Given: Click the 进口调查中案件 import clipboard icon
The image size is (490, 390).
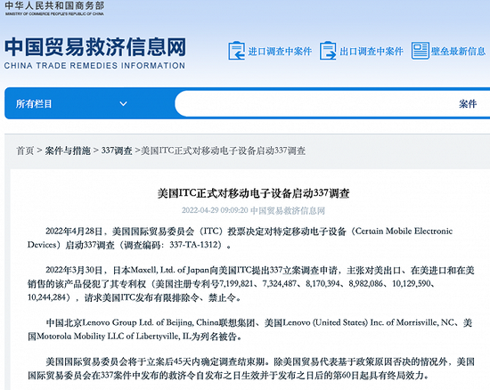Looking at the screenshot, I should coord(236,51).
